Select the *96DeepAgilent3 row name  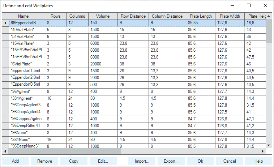coord(27,105)
